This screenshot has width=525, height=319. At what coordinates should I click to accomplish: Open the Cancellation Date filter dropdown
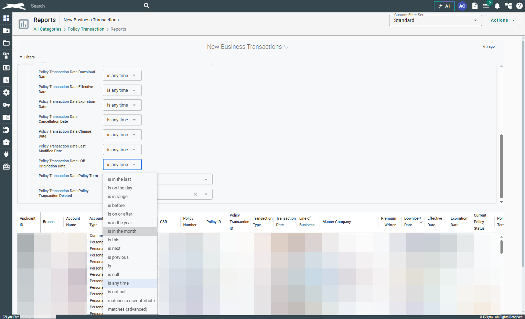tap(122, 120)
